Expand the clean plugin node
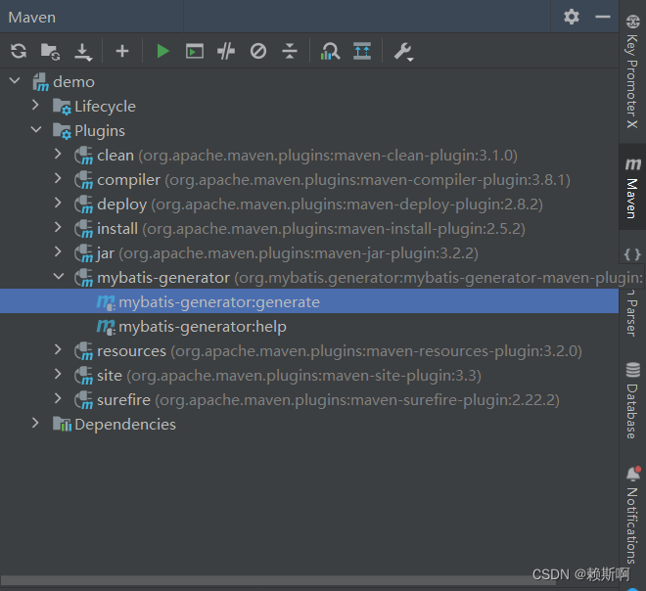The height and width of the screenshot is (591, 646). click(x=58, y=154)
